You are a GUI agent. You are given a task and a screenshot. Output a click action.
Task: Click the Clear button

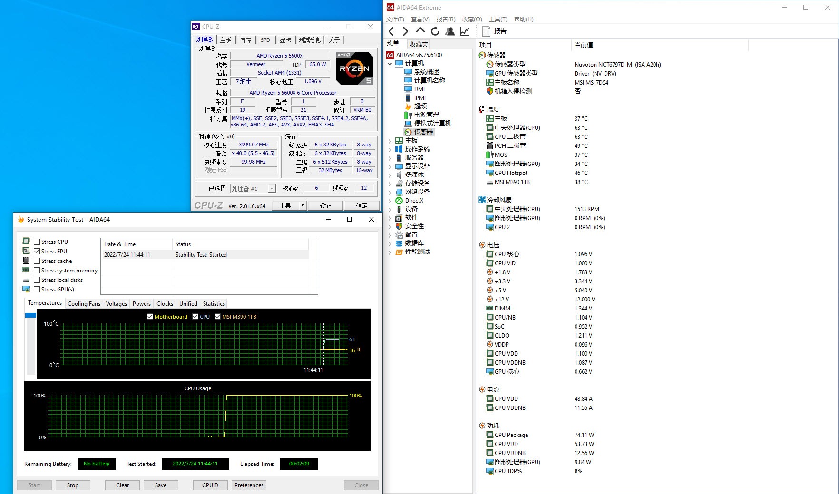click(x=123, y=485)
